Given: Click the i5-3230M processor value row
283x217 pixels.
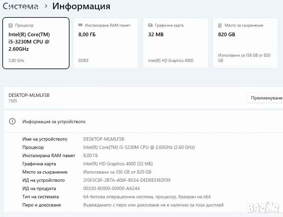Looking at the screenshot, I should click(x=139, y=148).
